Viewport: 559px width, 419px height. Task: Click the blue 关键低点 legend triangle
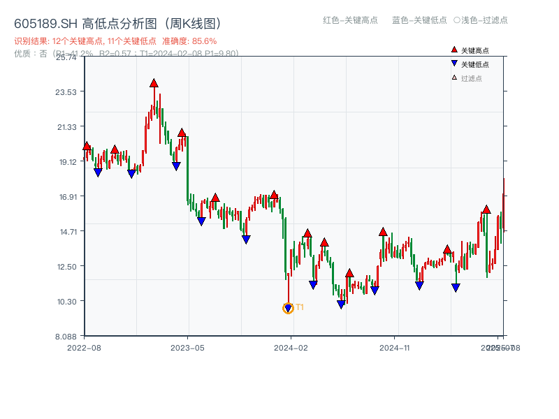tap(454, 64)
